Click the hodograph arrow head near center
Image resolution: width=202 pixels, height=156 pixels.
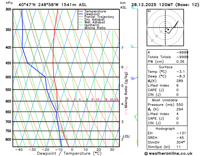tap(168, 30)
